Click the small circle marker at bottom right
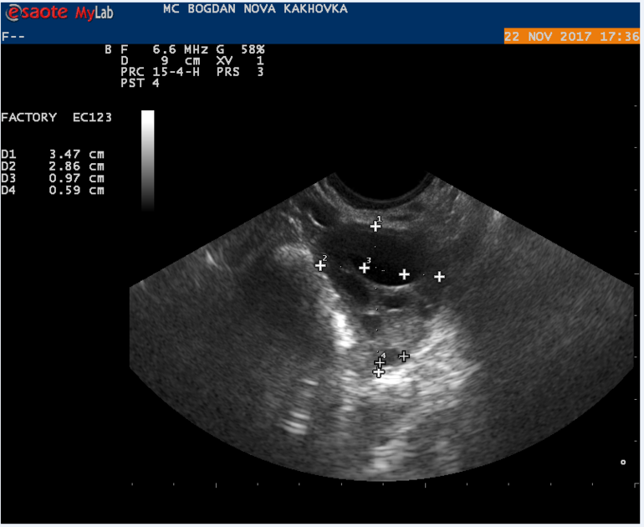The image size is (644, 527). (622, 462)
